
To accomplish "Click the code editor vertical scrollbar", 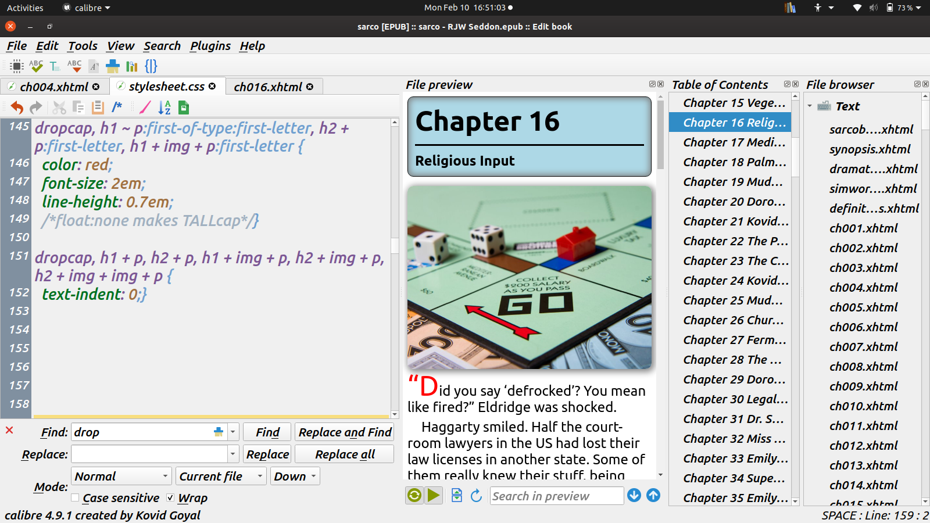I will click(395, 268).
